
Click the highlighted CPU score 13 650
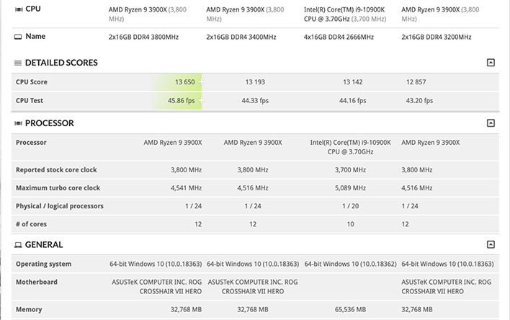[184, 82]
